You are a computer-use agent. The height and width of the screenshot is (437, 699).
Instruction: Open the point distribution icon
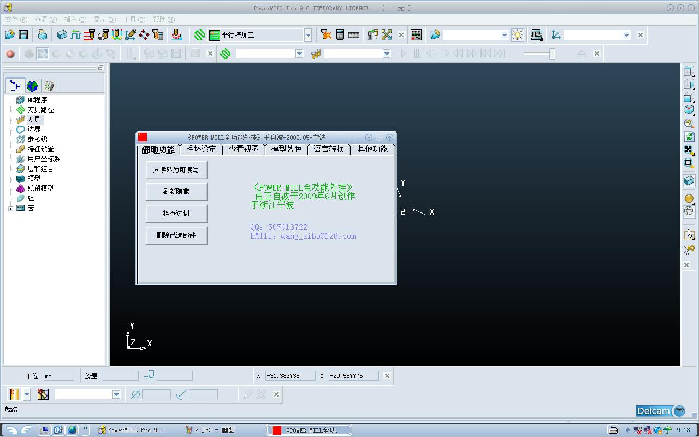(x=144, y=35)
